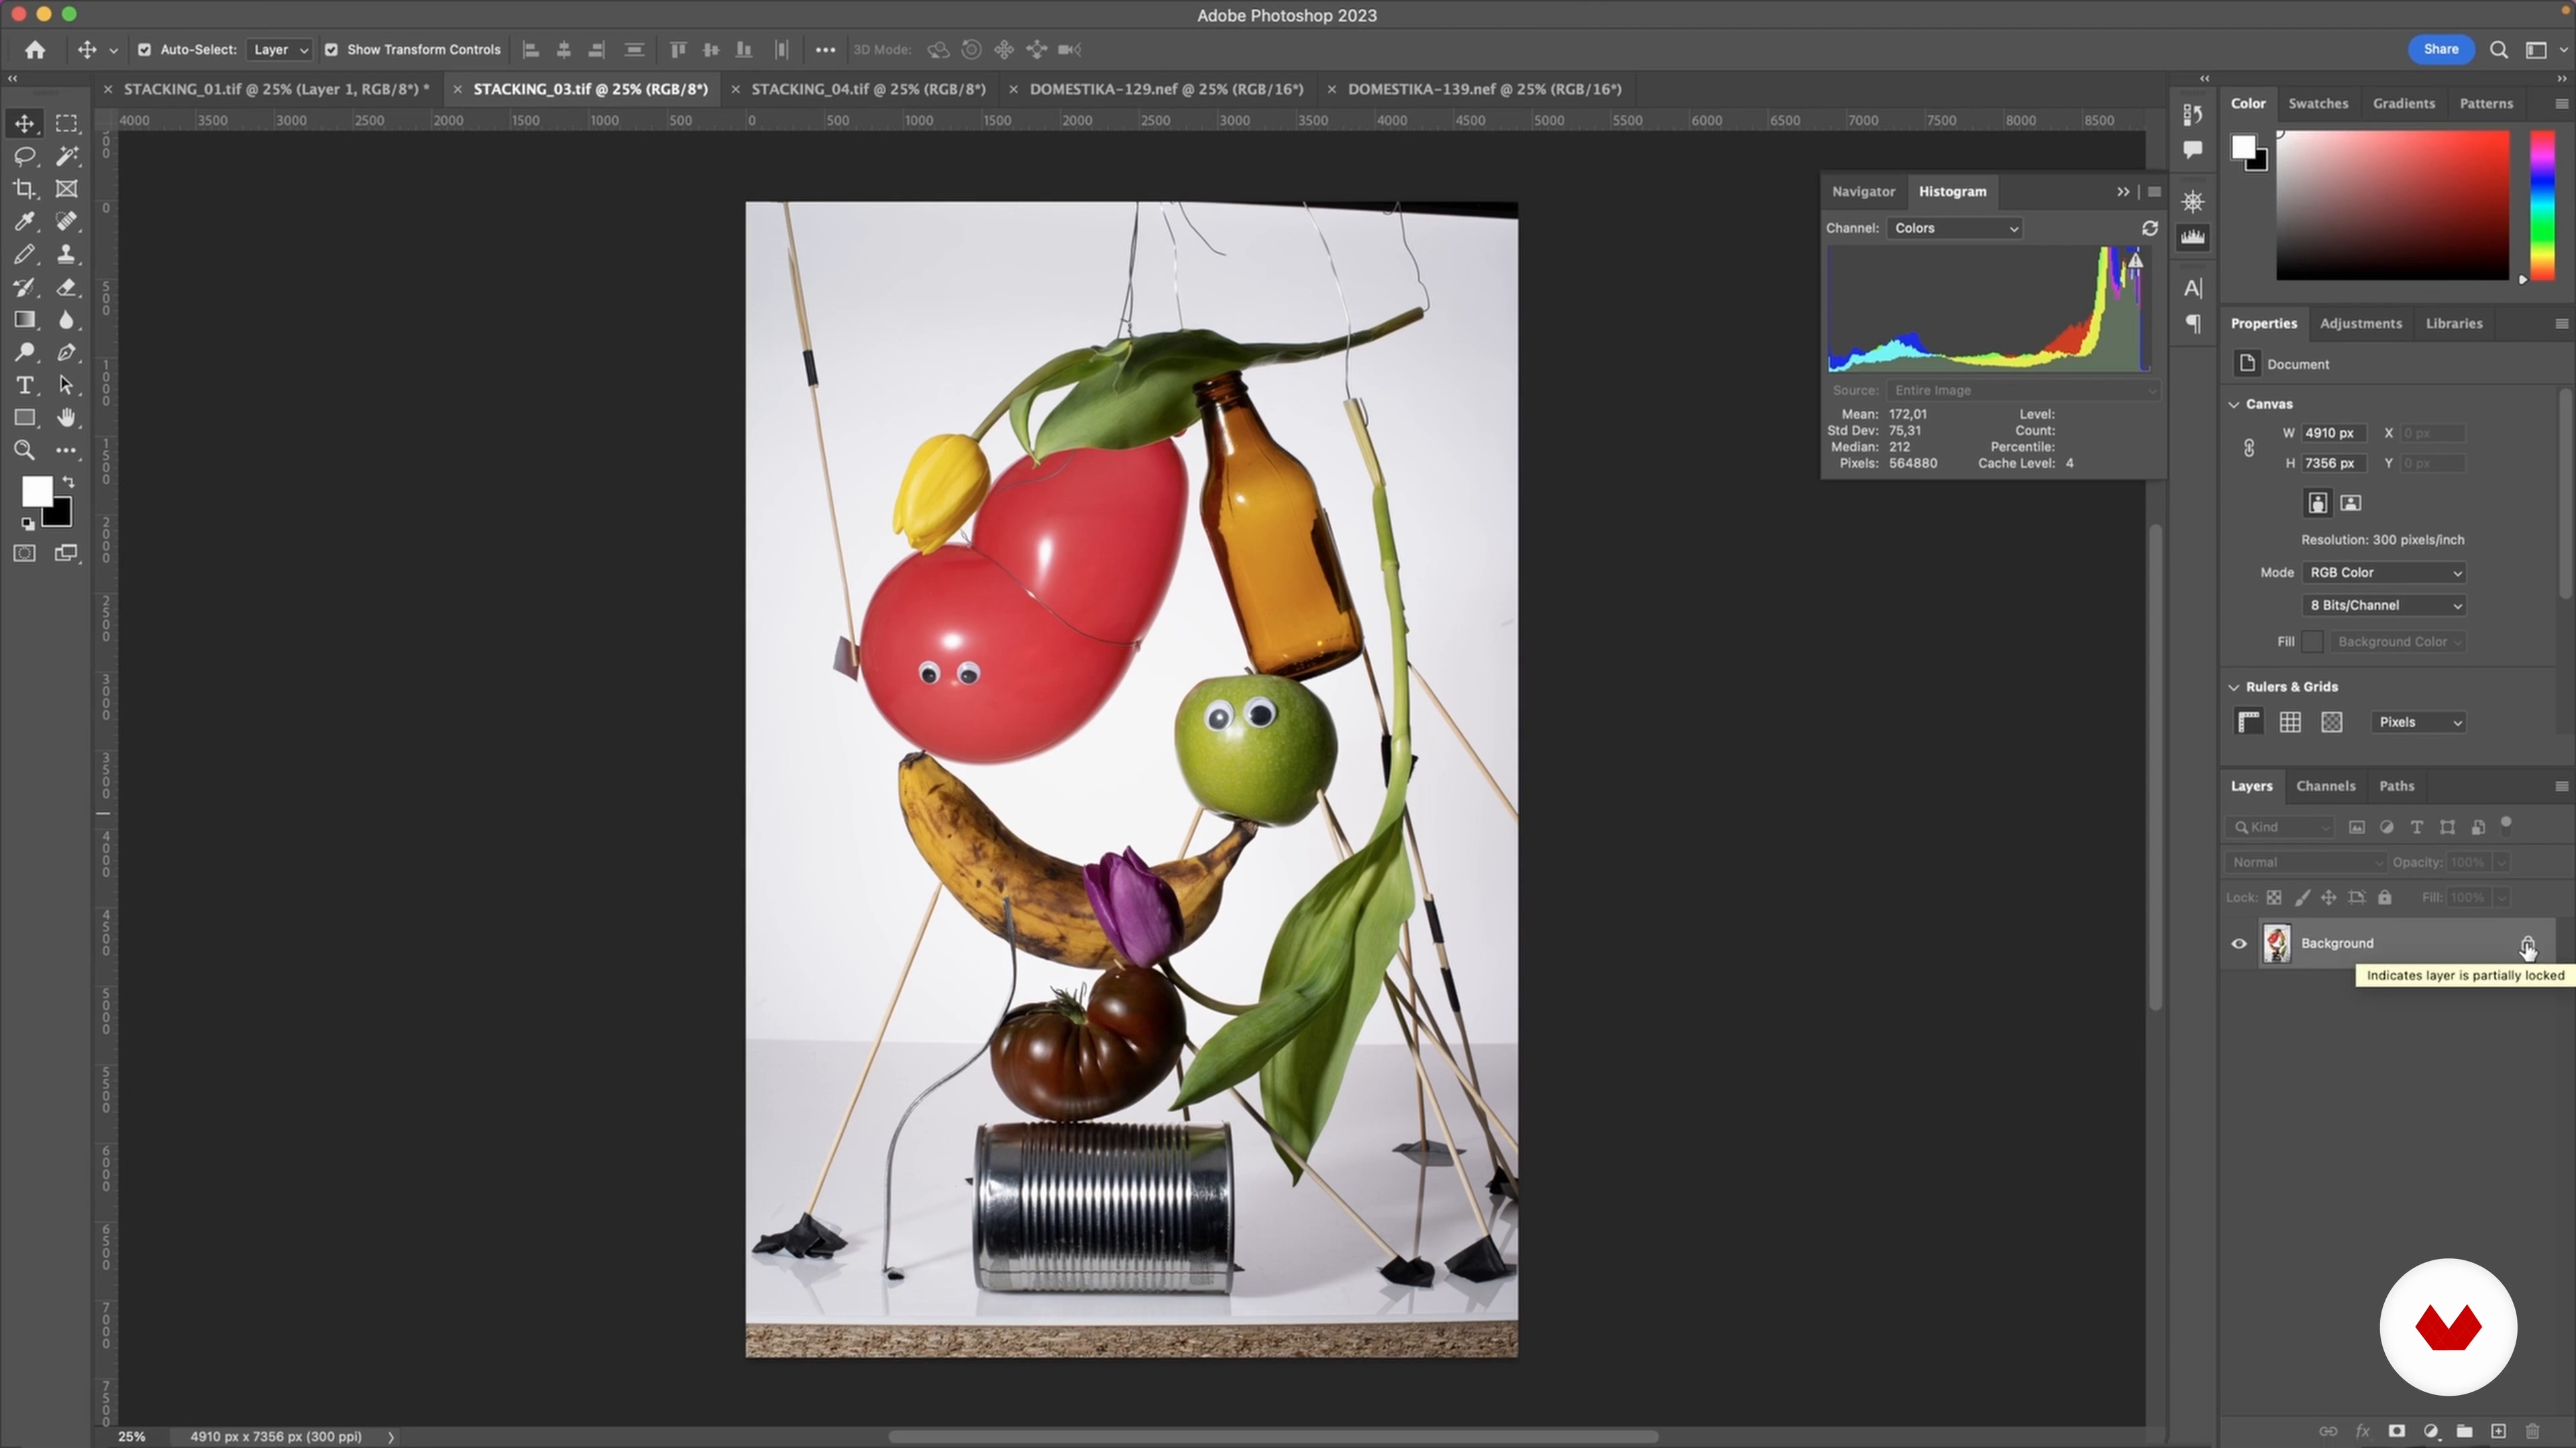Select the Zoom tool
2576x1448 pixels.
click(24, 450)
